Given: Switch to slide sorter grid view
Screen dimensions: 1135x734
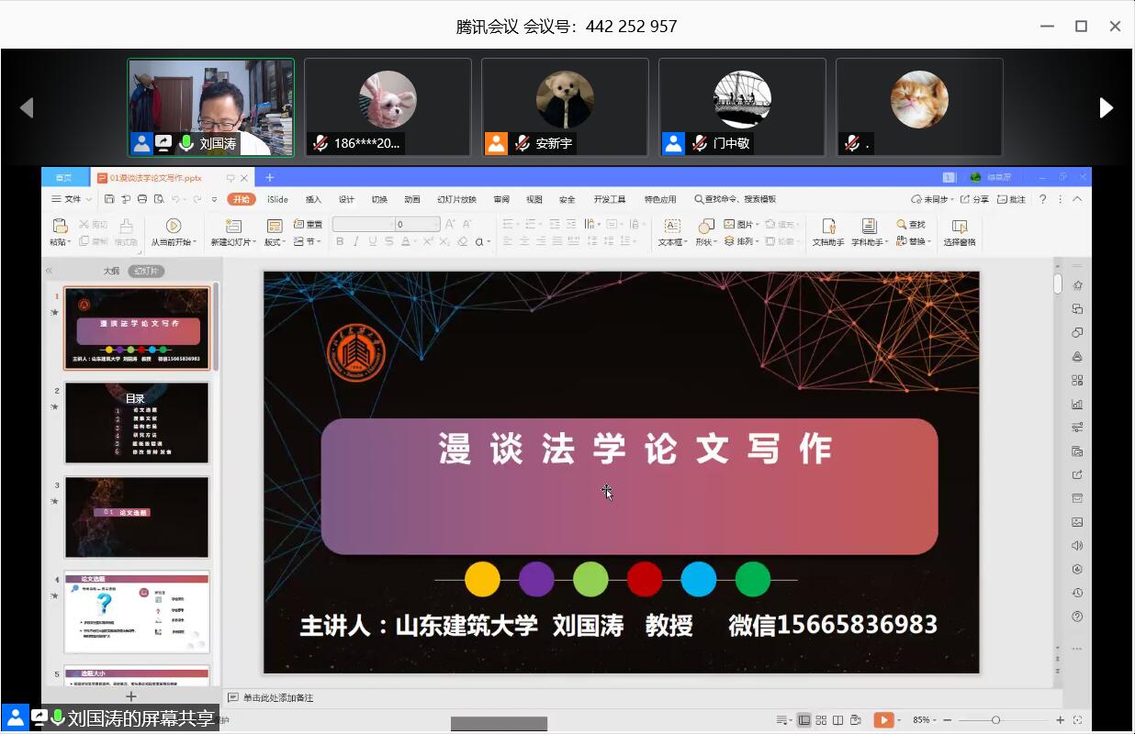Looking at the screenshot, I should tap(821, 720).
